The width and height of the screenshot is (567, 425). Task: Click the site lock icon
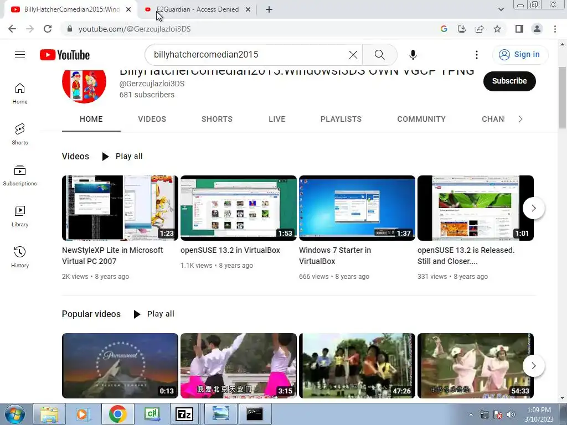coord(70,29)
